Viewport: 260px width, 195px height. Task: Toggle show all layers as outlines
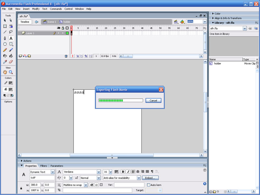point(67,28)
